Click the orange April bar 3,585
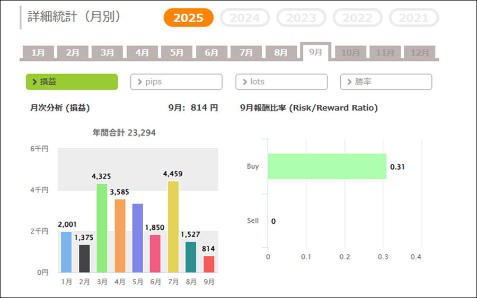477x298 pixels. point(120,236)
